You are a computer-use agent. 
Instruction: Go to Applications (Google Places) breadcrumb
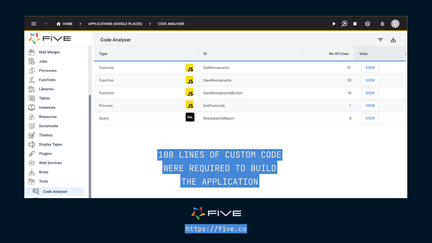(115, 24)
